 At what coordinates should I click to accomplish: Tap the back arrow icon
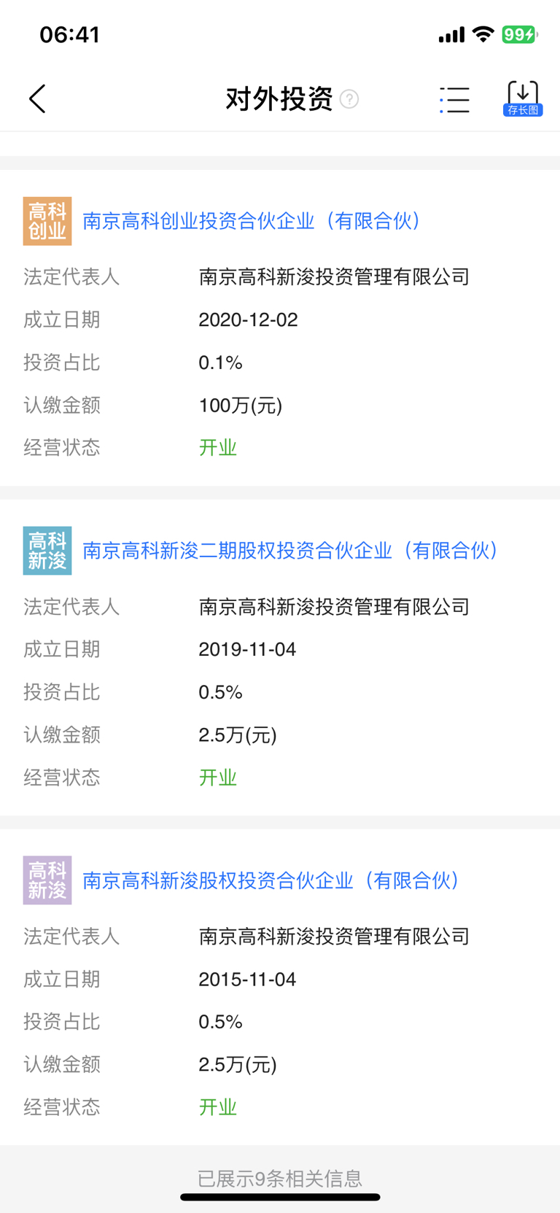(37, 98)
